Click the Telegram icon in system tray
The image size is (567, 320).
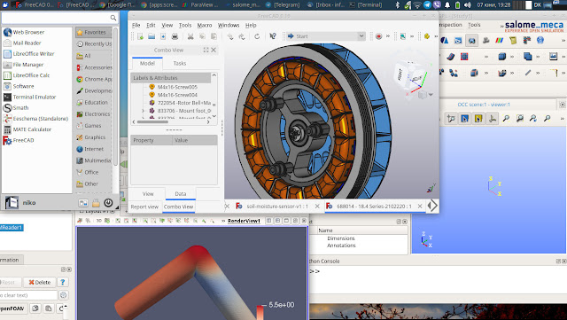pyautogui.click(x=427, y=5)
